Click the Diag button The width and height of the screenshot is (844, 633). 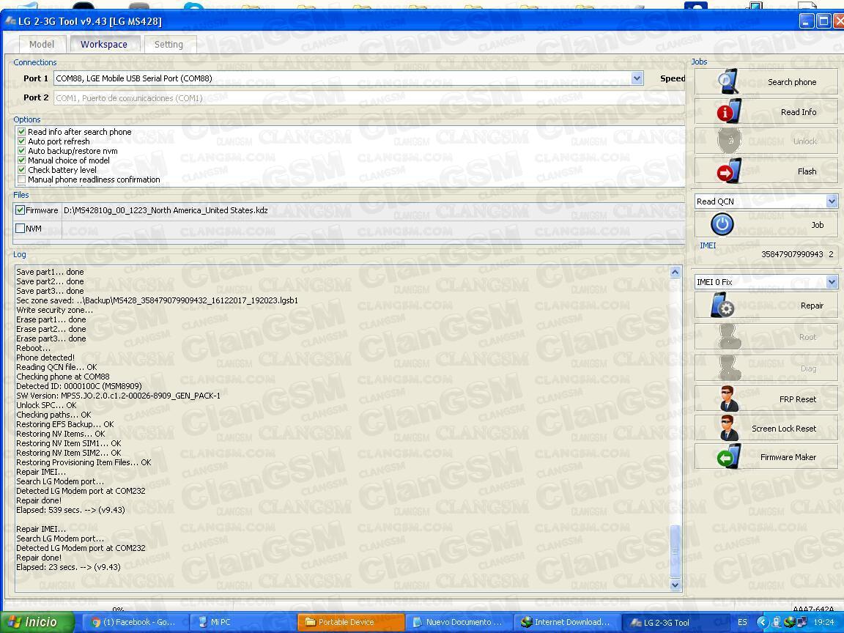tap(766, 369)
